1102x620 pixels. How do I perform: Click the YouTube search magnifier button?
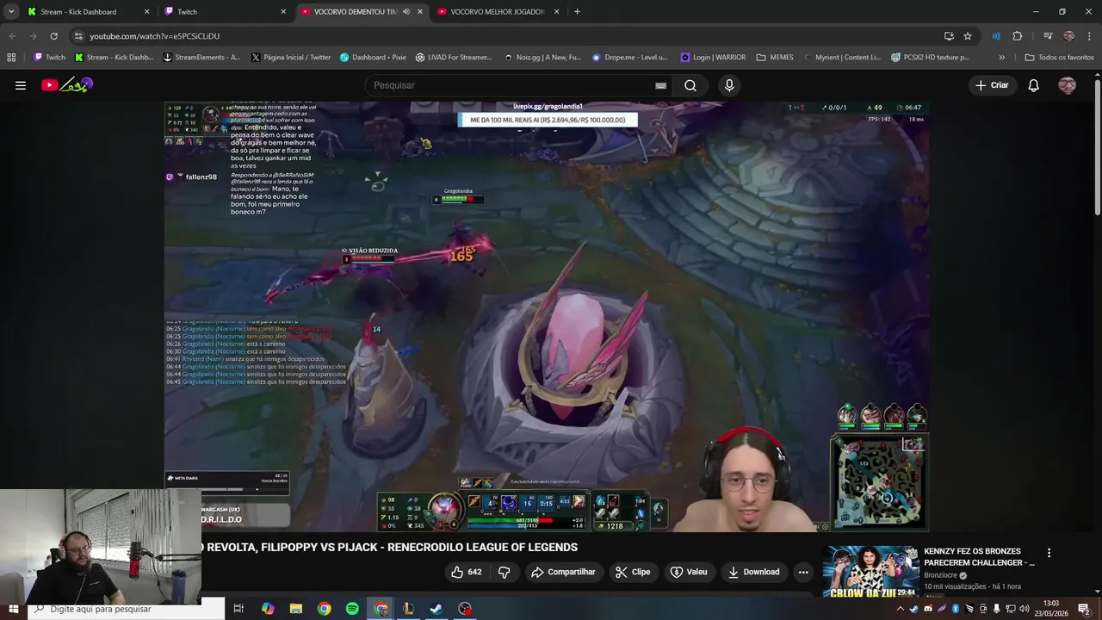pyautogui.click(x=690, y=85)
